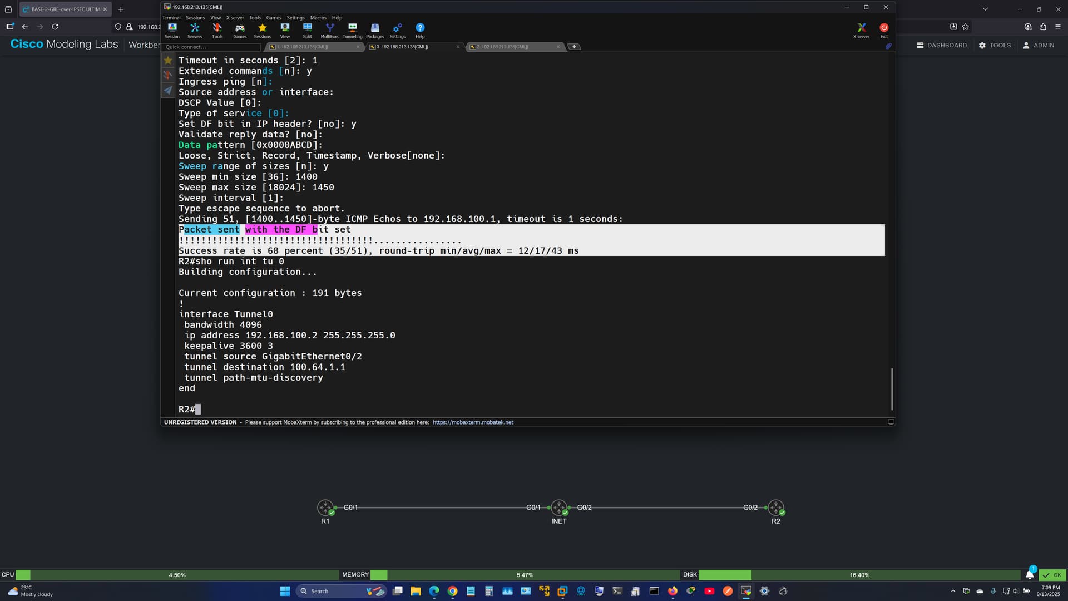Expand the TOOLS menu in CML
This screenshot has width=1068, height=601.
[995, 45]
